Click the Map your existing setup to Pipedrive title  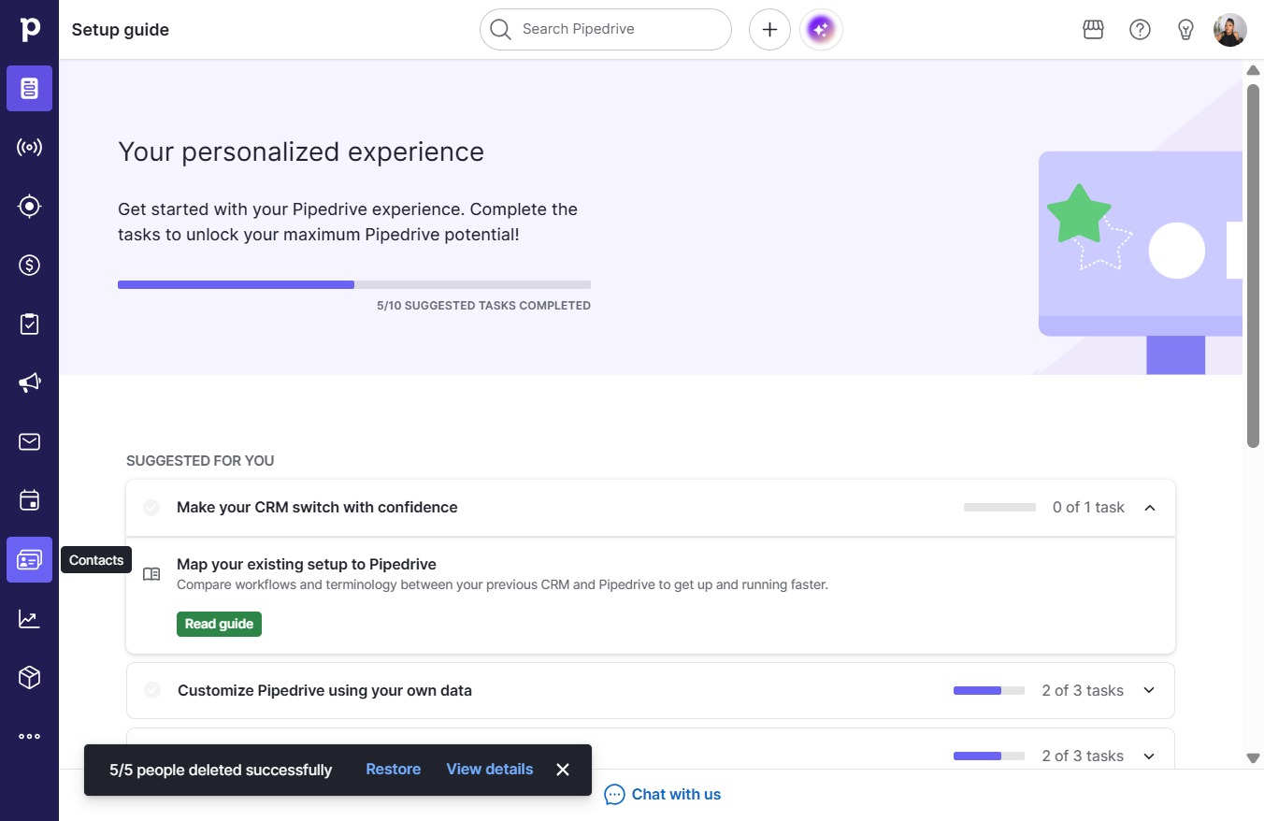307,564
